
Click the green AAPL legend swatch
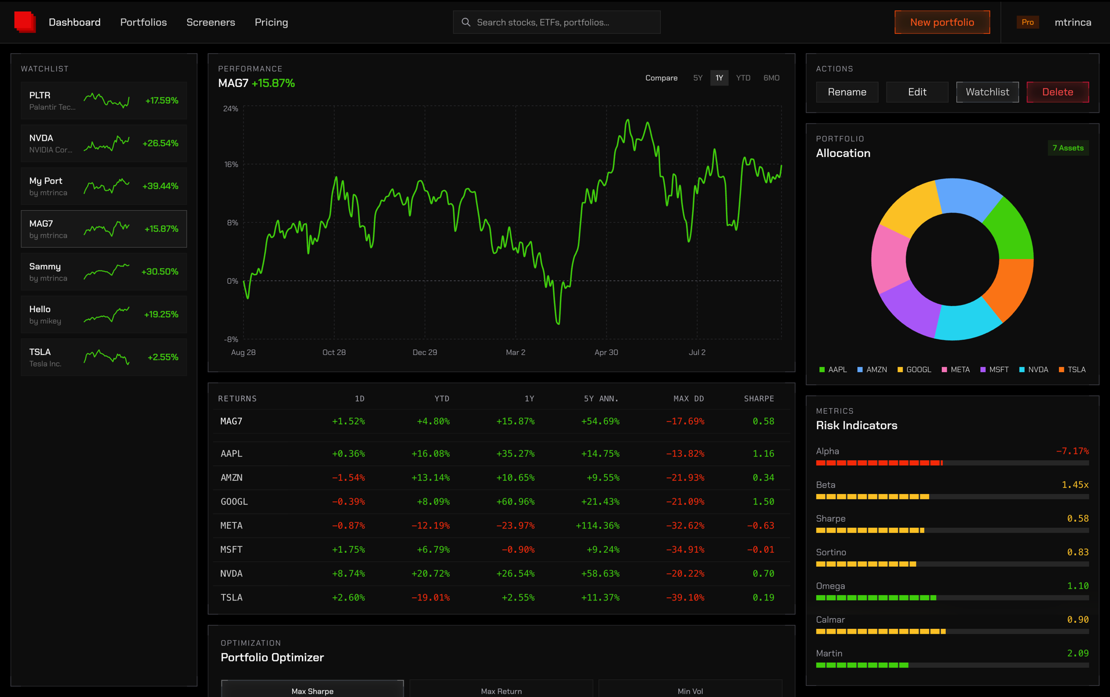pyautogui.click(x=822, y=370)
